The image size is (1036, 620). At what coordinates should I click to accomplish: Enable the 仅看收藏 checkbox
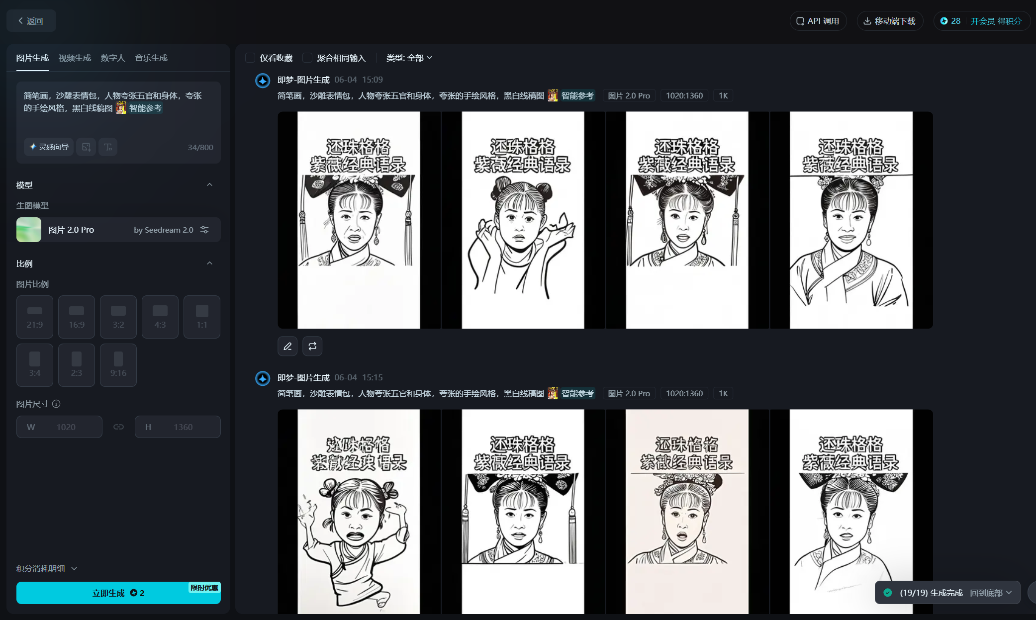[x=250, y=58]
